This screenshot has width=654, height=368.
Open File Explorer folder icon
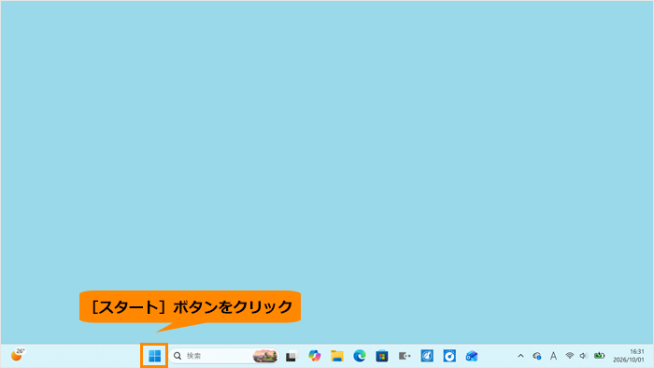point(337,356)
